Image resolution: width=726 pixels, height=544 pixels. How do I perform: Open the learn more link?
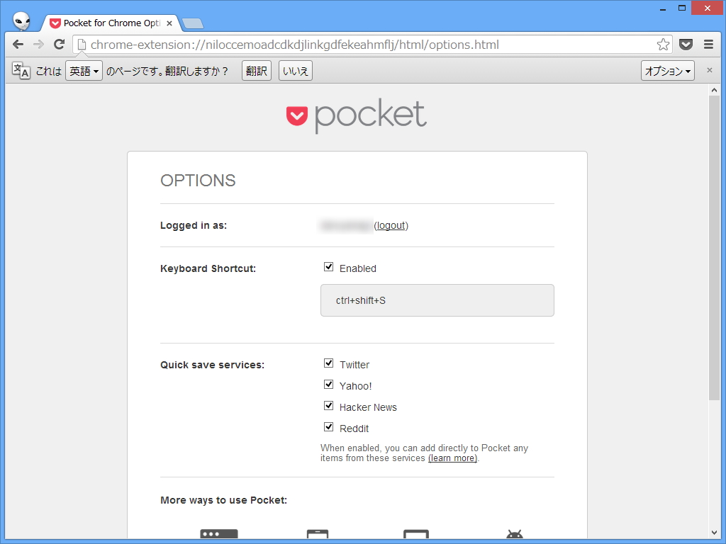click(x=452, y=458)
